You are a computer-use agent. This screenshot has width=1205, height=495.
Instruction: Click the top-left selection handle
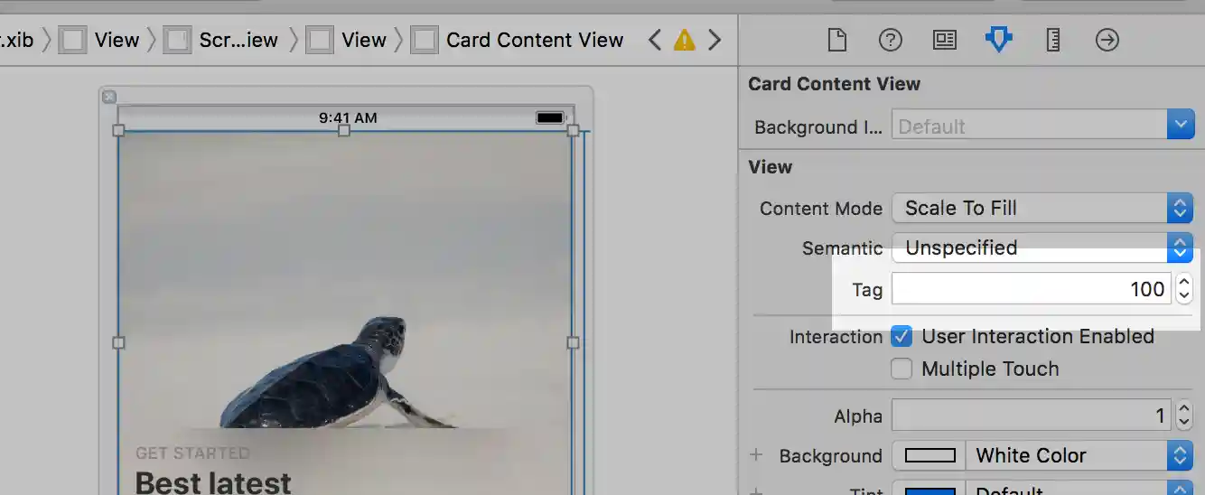coord(118,131)
